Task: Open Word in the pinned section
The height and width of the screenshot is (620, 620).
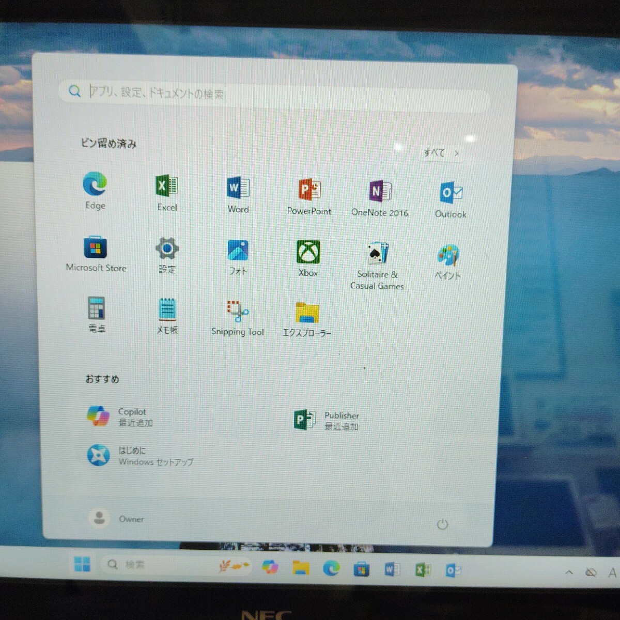Action: (238, 194)
